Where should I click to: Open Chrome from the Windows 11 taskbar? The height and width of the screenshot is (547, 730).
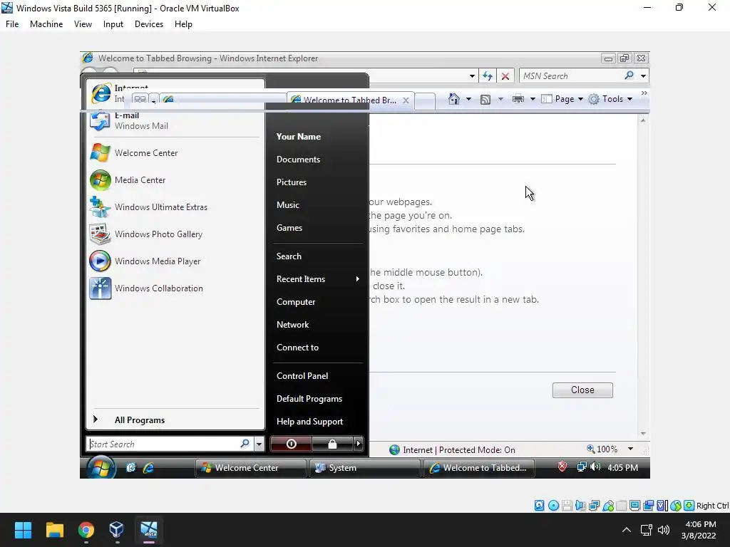pyautogui.click(x=86, y=530)
